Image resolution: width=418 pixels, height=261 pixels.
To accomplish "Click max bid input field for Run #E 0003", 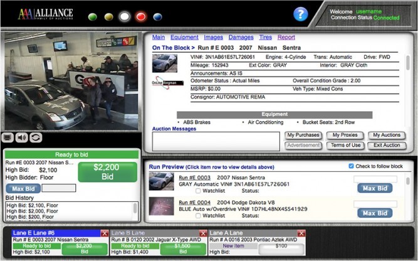I will (375, 179).
